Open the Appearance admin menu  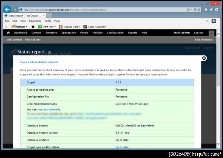[x=68, y=33]
